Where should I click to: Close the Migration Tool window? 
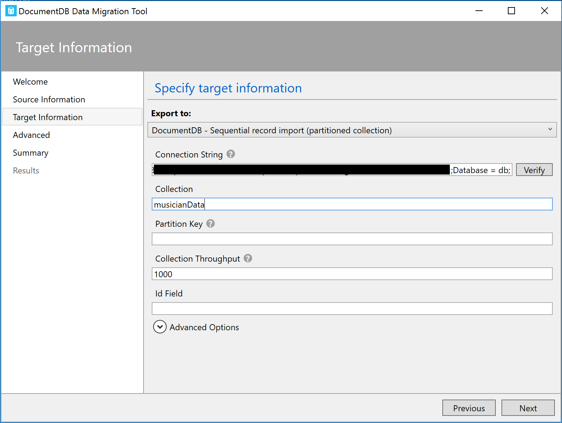[x=544, y=11]
